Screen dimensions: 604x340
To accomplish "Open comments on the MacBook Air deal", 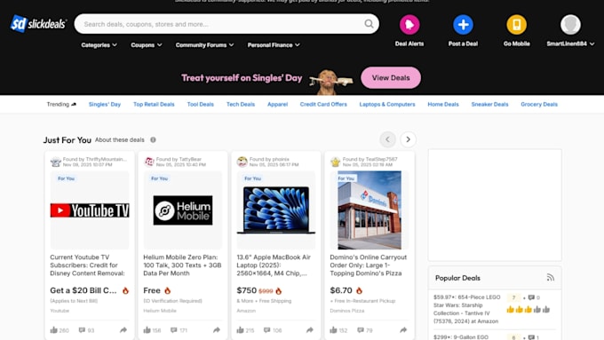I will 267,330.
